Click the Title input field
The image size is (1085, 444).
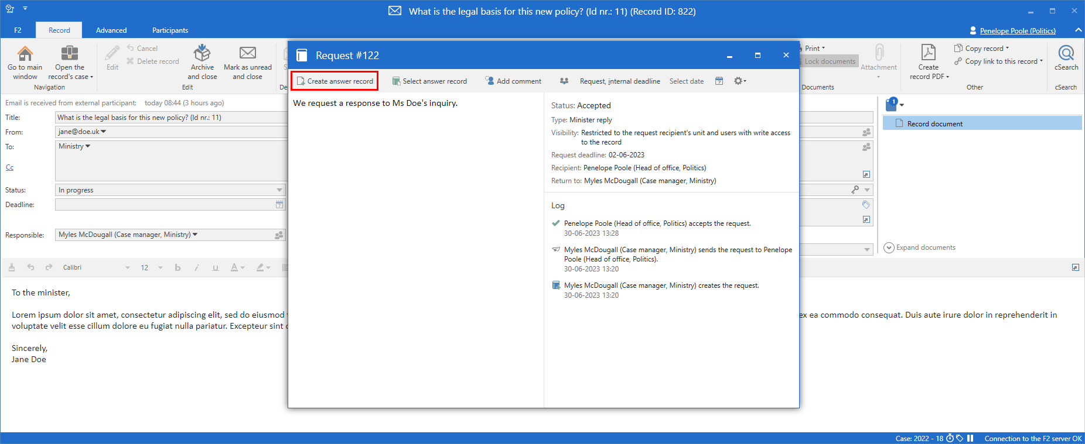170,118
